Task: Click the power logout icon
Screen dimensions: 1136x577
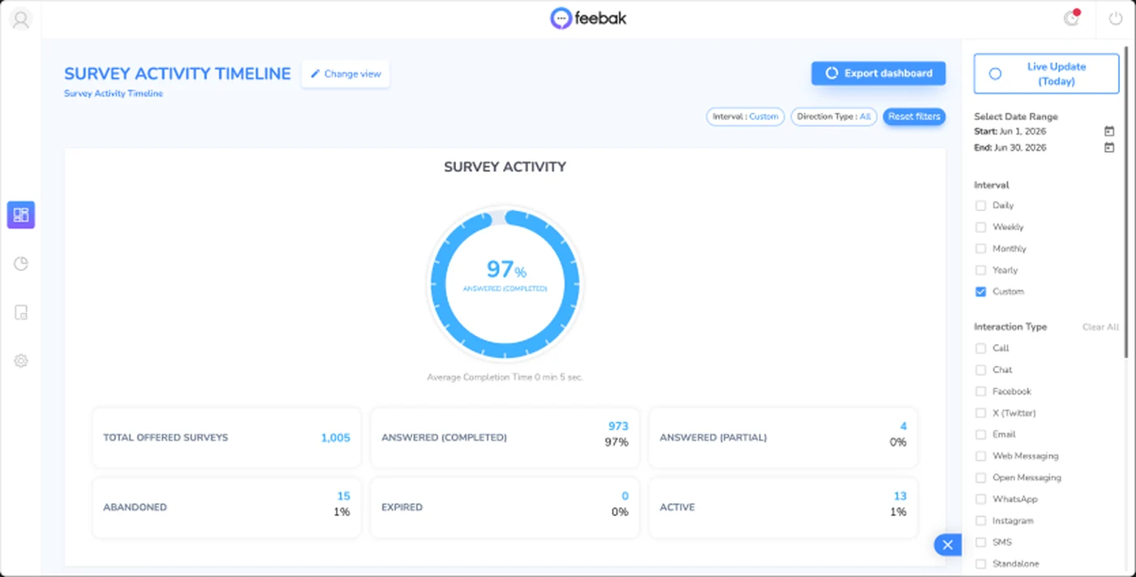Action: 1116,19
